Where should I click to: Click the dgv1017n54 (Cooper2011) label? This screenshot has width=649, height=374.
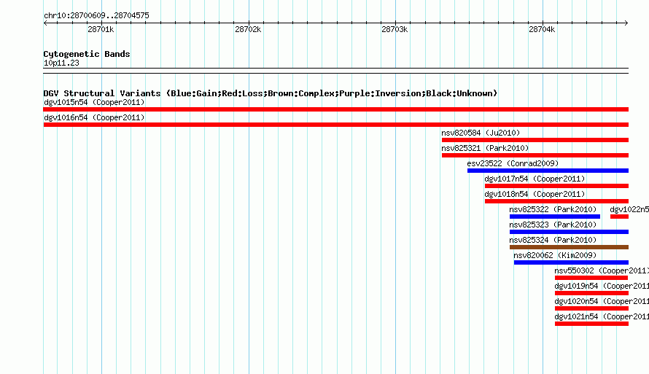pos(535,179)
